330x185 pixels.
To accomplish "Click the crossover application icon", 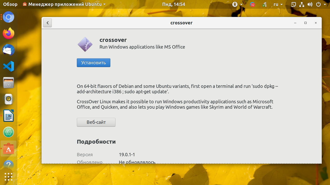I will click(85, 44).
